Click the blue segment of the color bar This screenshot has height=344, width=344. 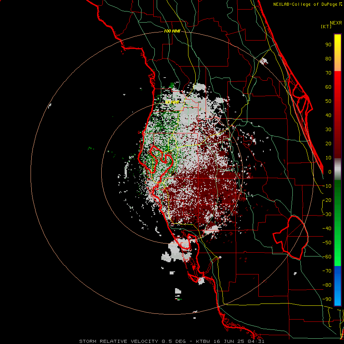(x=338, y=286)
